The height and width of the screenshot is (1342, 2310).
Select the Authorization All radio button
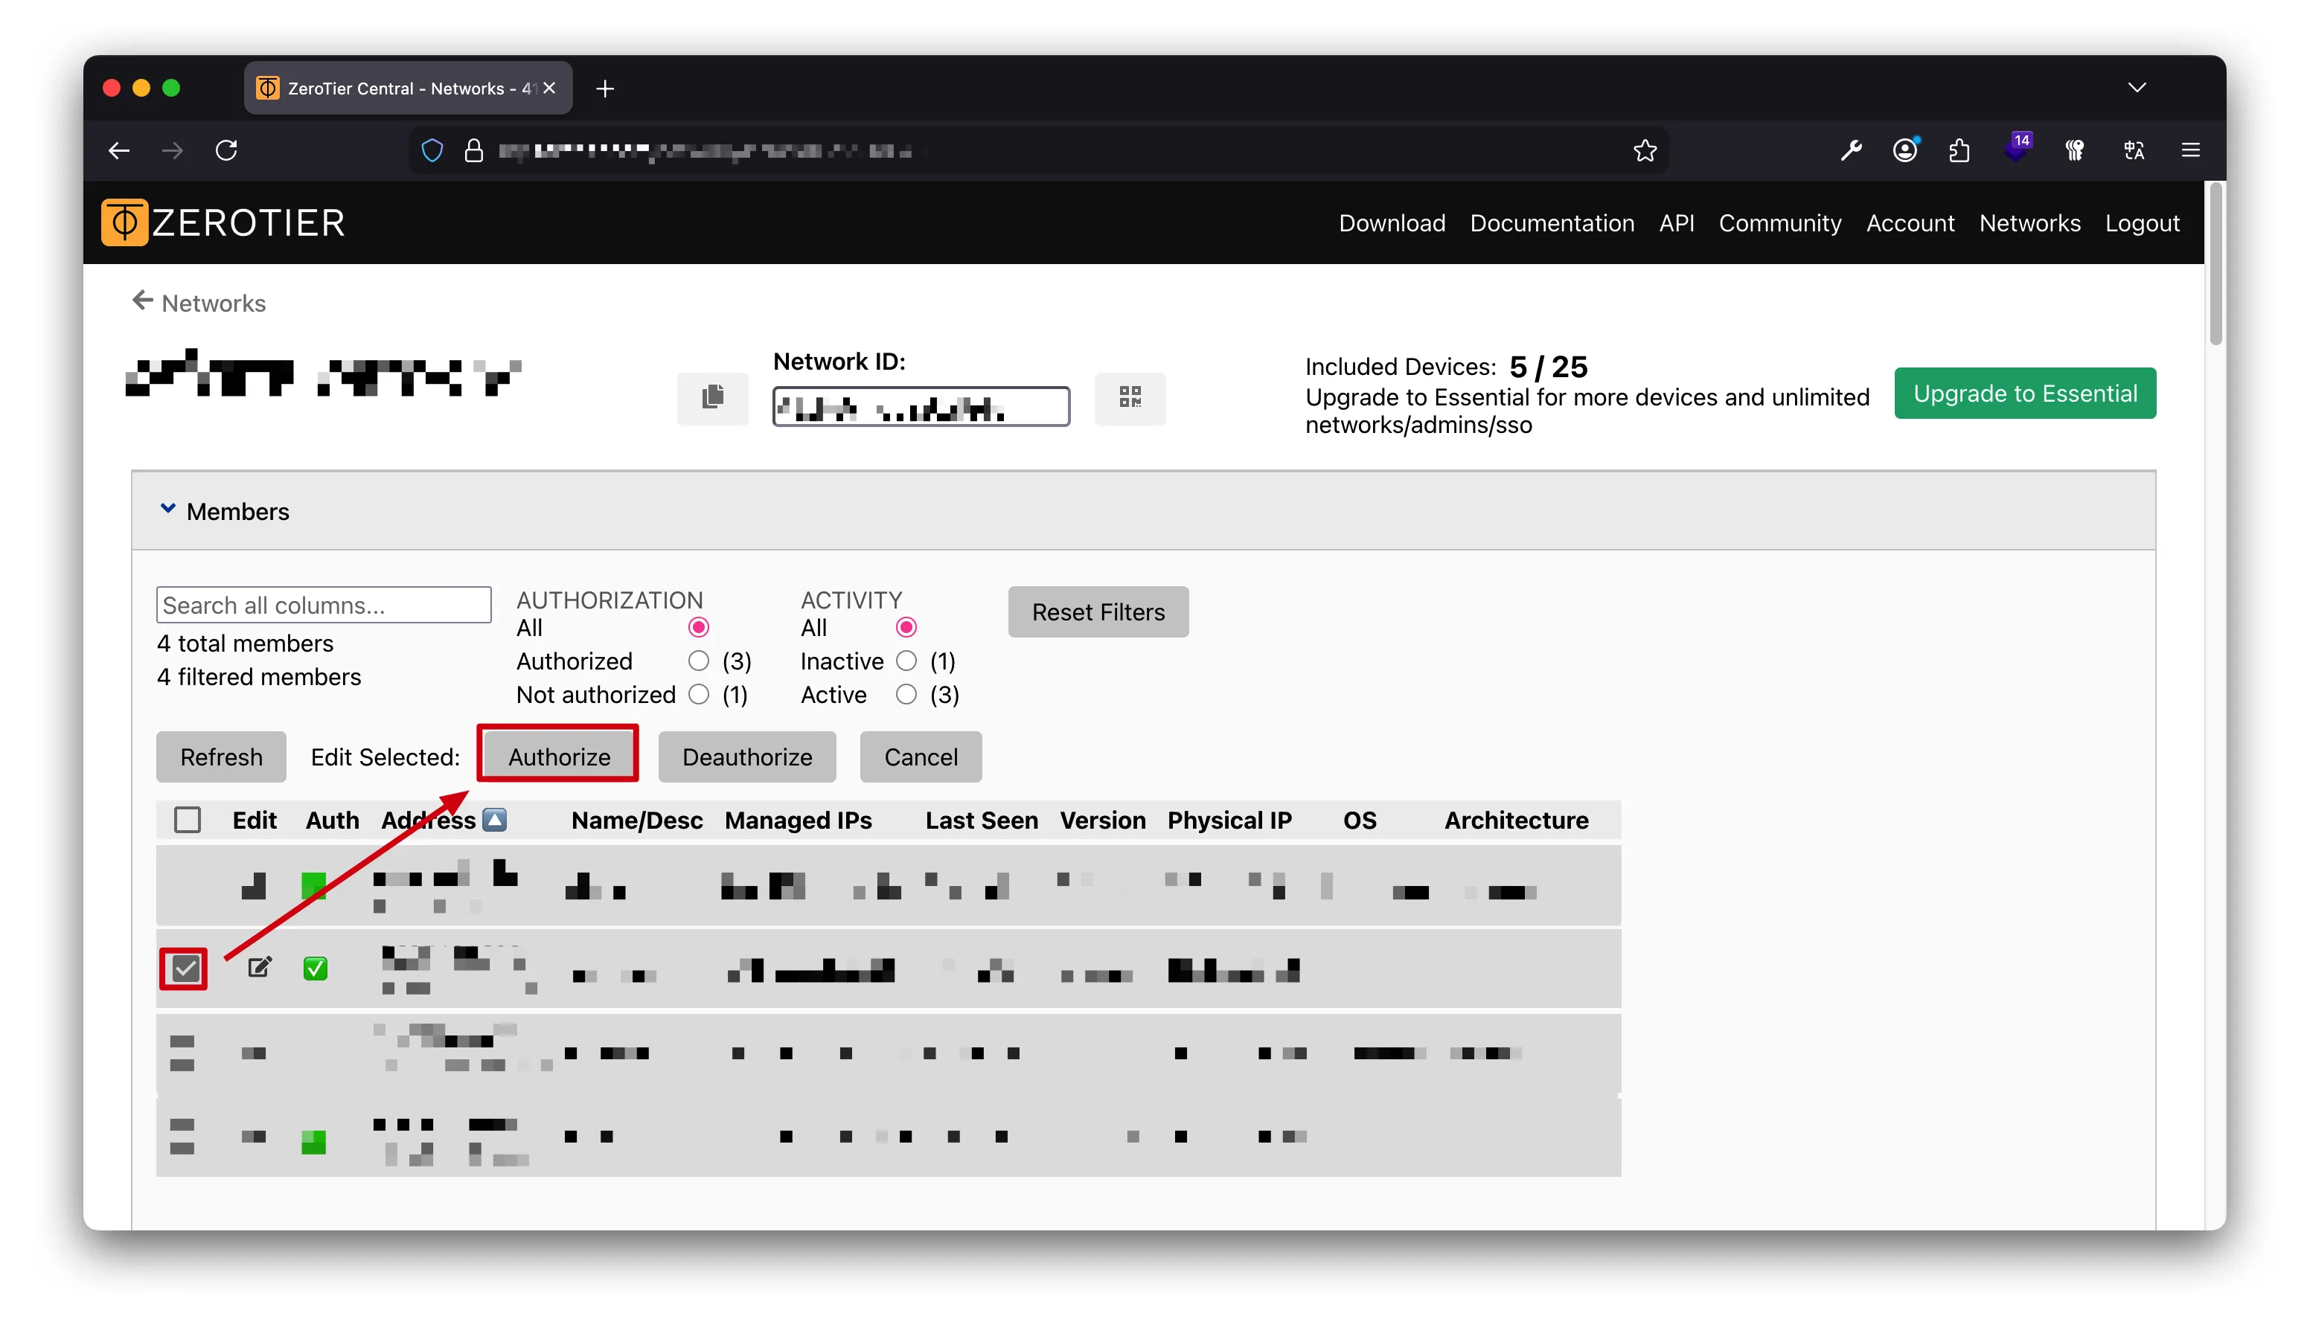click(699, 628)
